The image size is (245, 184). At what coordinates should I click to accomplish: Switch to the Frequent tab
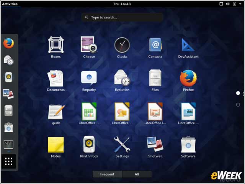107,174
